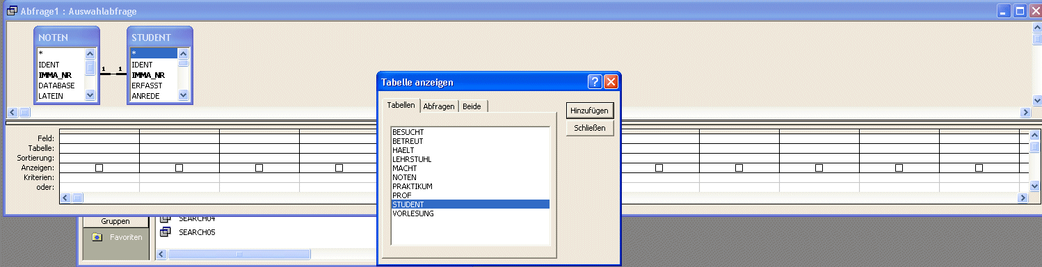Screen dimensions: 1042x267
Task: Tick second Anzeigen checkbox right of the dialog
Action: point(739,168)
